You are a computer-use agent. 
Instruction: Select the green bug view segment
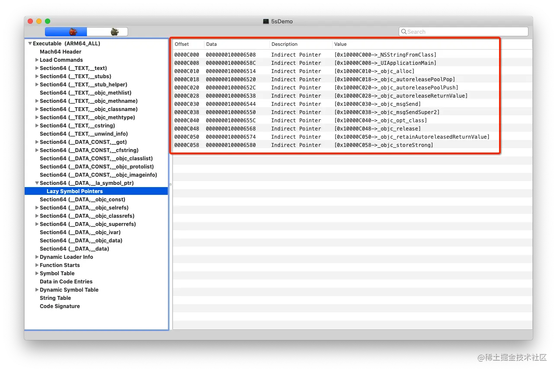[x=107, y=32]
